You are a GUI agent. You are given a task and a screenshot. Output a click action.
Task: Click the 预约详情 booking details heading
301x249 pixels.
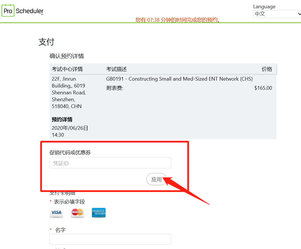pos(62,119)
